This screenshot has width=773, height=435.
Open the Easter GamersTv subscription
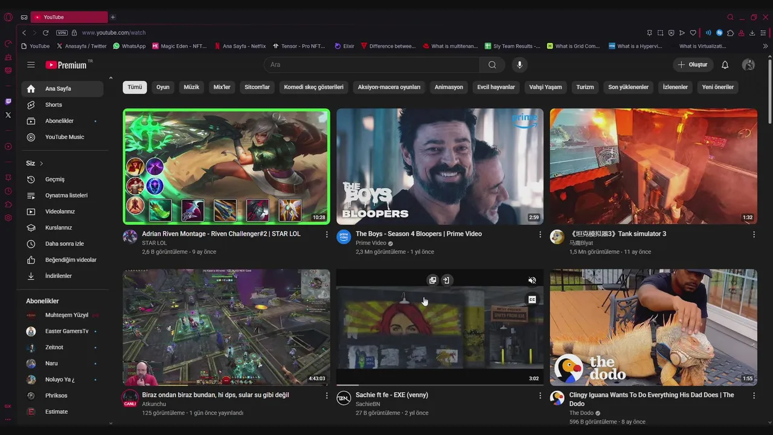62,331
